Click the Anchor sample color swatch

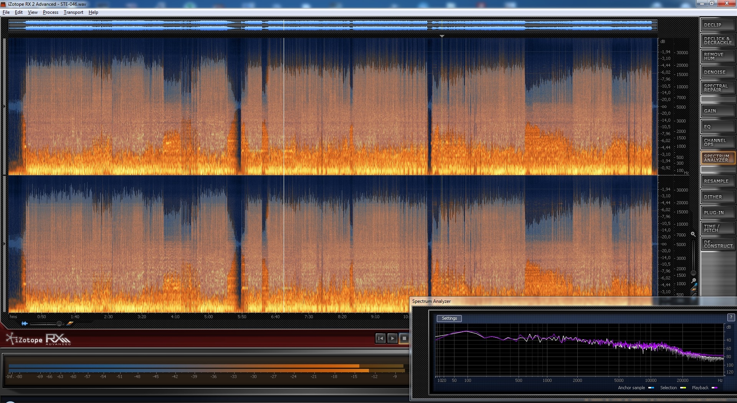[x=651, y=388]
